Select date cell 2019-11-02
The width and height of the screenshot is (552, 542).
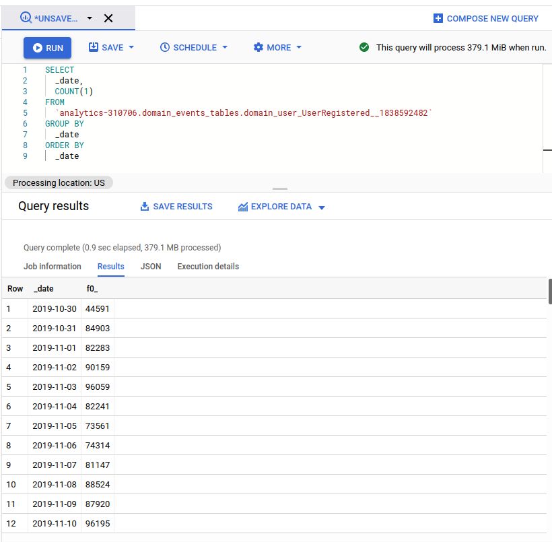(x=55, y=368)
